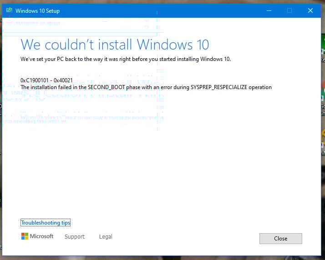Click the Close button
The height and width of the screenshot is (260, 325).
pos(281,239)
